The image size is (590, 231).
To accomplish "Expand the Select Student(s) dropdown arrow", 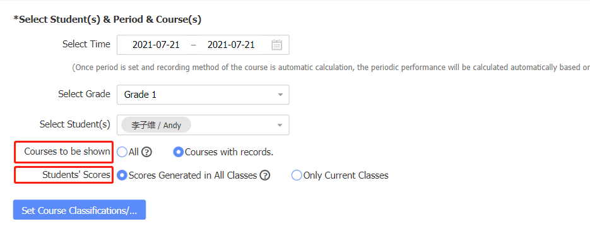I will pos(280,125).
